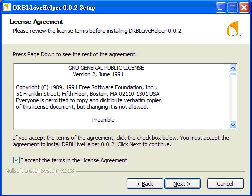The width and height of the screenshot is (252, 196).
Task: Click the Nullsoft Install System v2.28 text
Action: tap(40, 171)
